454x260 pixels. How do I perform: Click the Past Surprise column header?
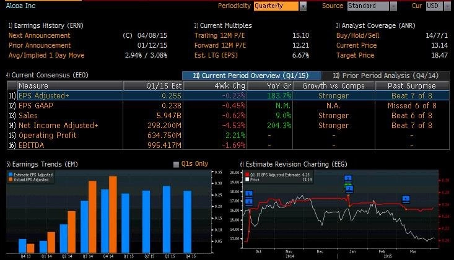(412, 85)
